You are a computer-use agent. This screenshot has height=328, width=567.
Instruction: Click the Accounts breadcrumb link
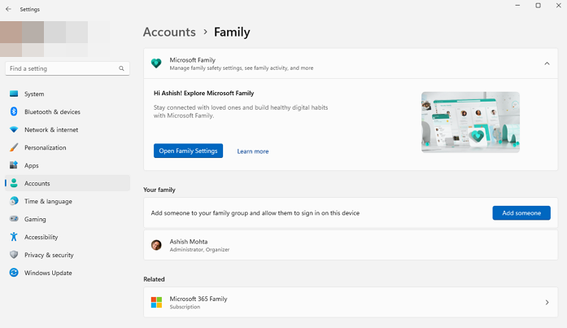[169, 33]
